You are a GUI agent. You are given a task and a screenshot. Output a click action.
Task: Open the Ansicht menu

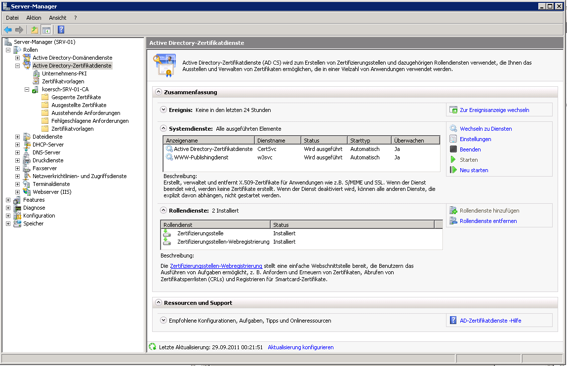coord(58,18)
